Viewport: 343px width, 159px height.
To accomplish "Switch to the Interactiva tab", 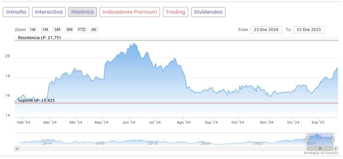I will [x=49, y=12].
